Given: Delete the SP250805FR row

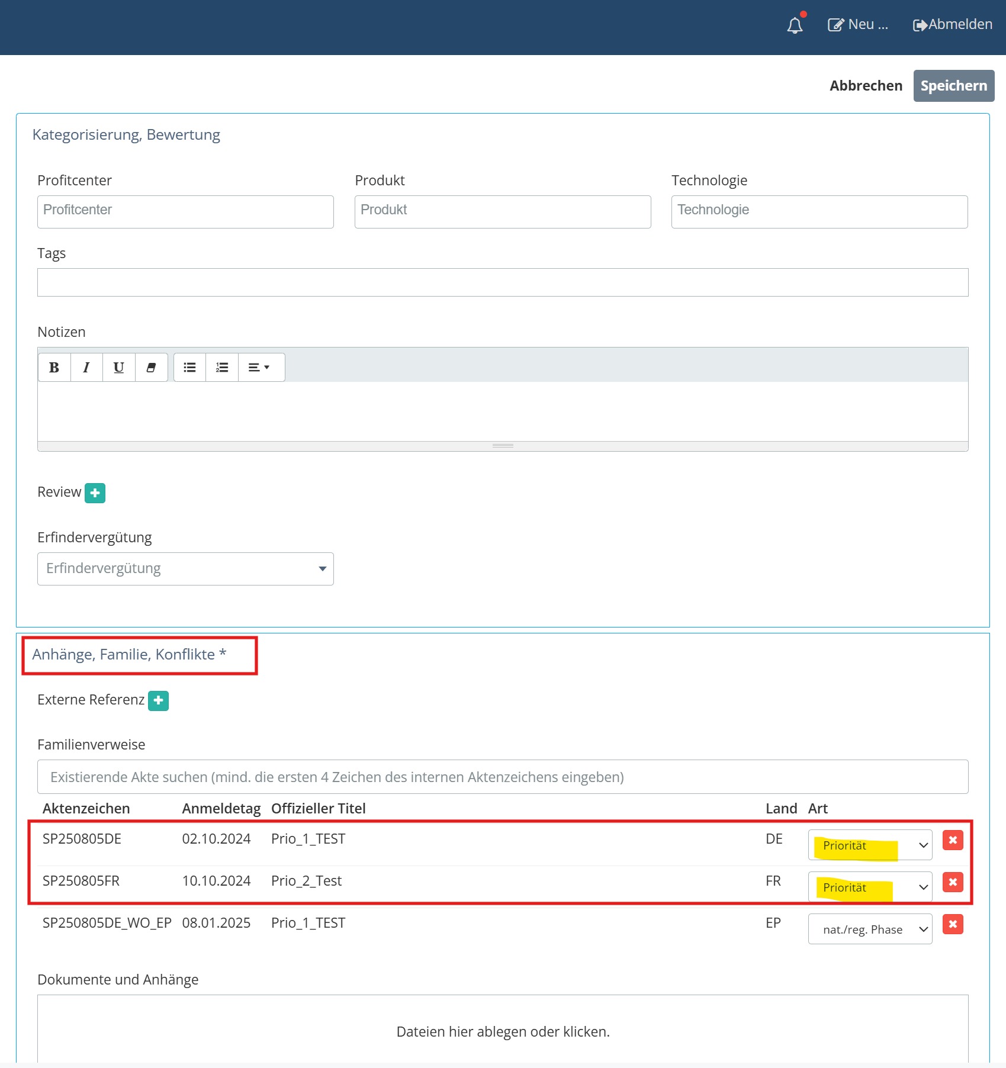Looking at the screenshot, I should click(953, 882).
